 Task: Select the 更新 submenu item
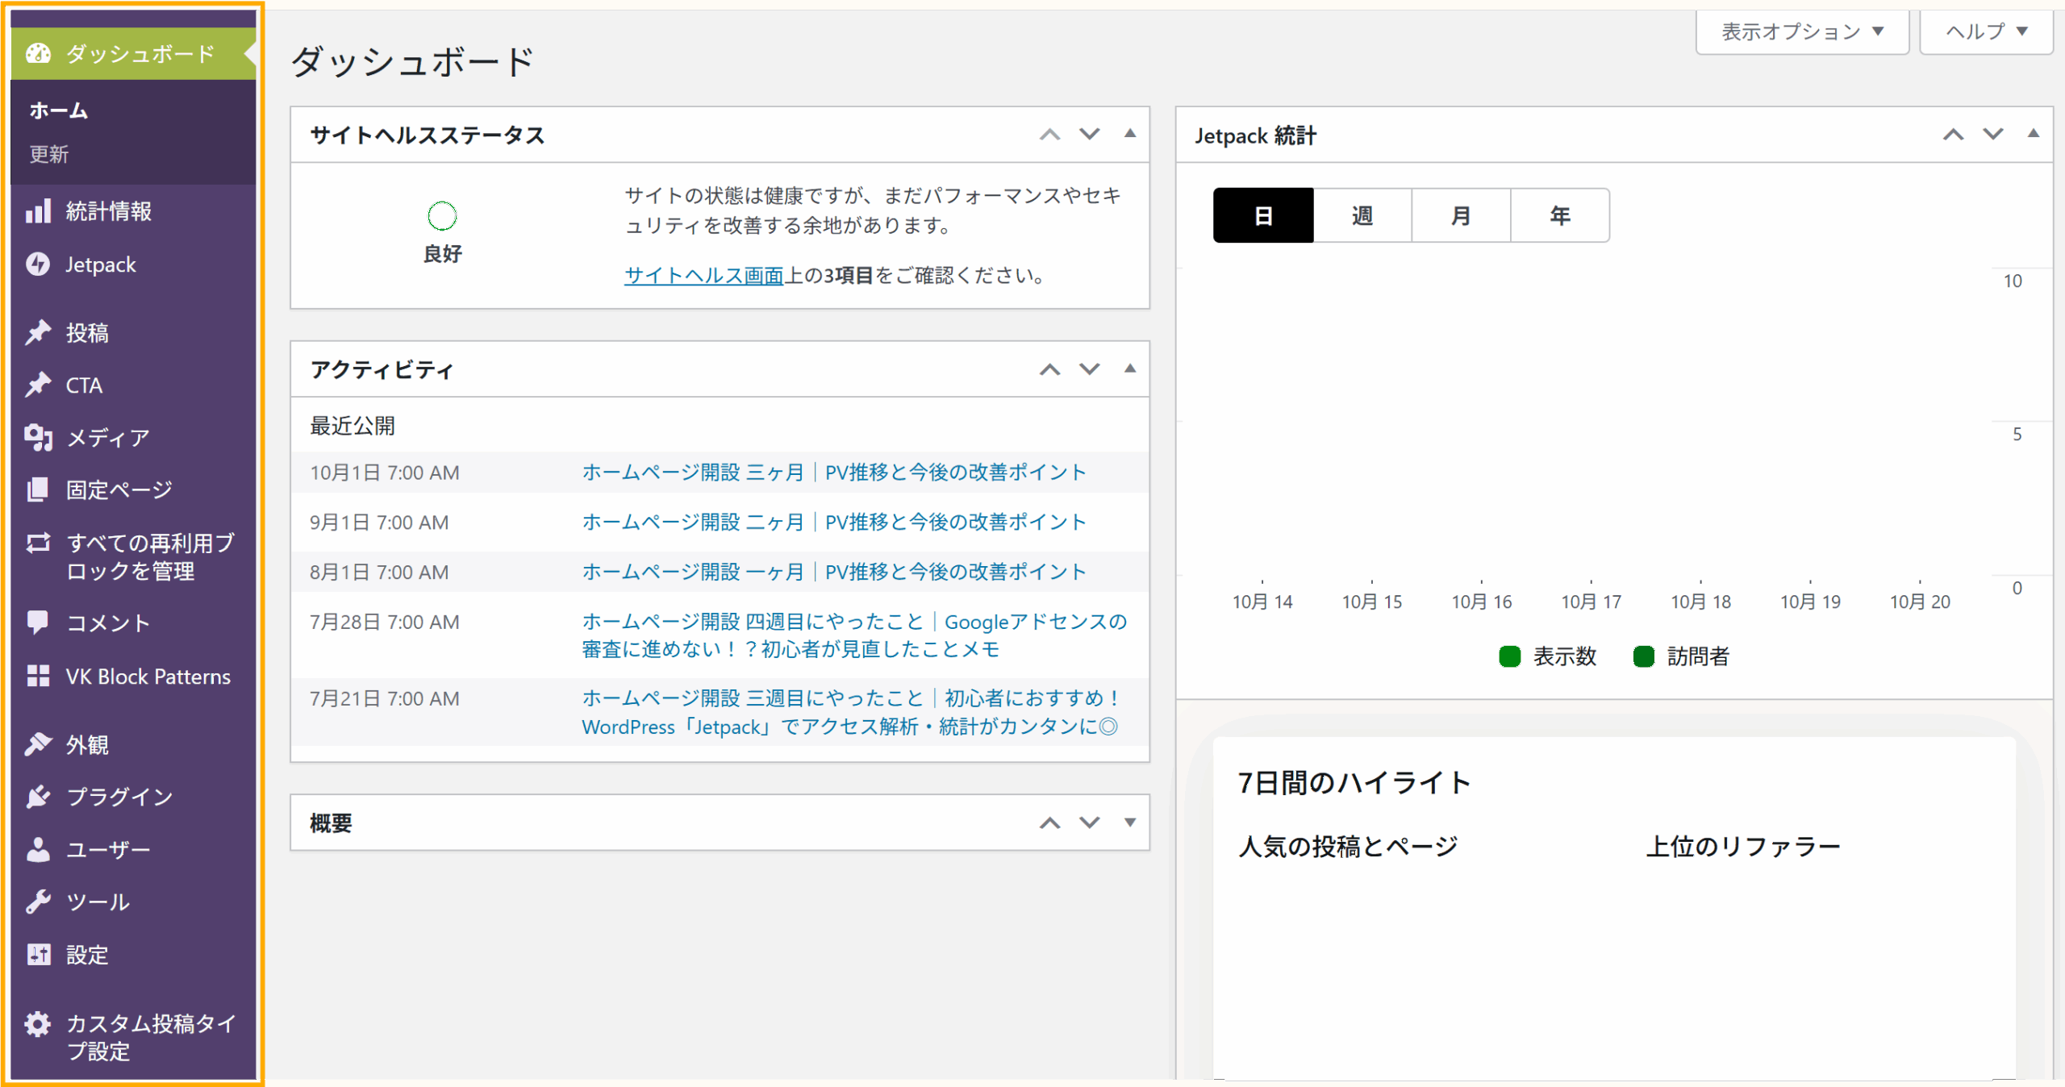click(49, 154)
